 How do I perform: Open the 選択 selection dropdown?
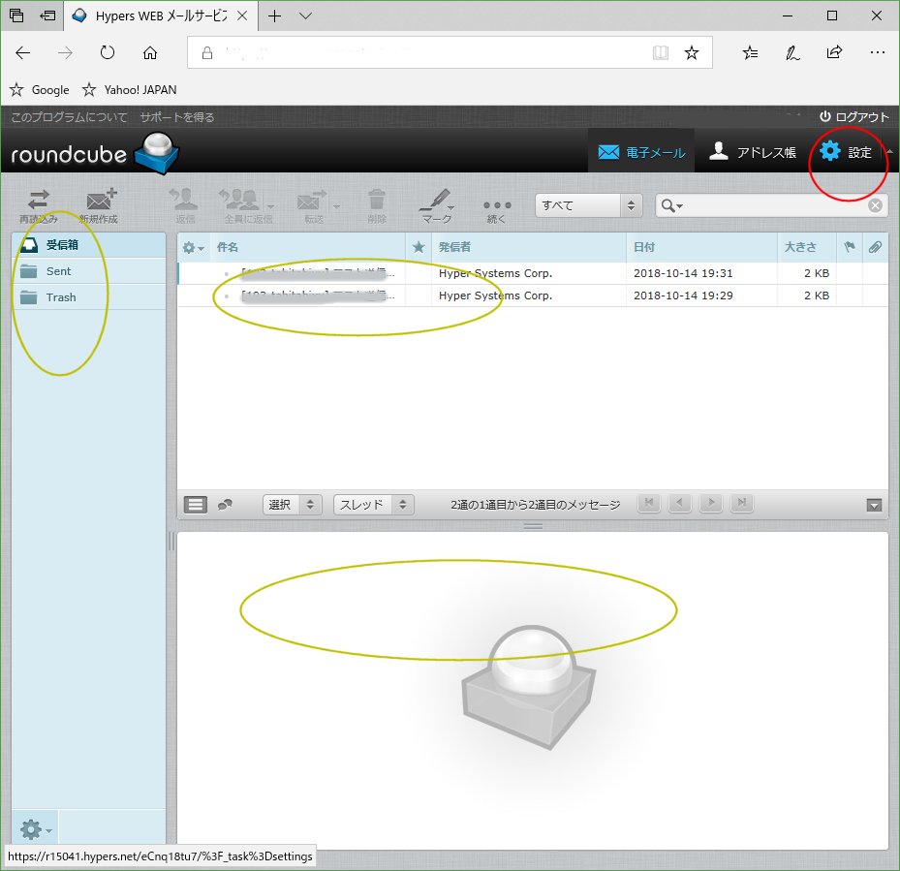point(292,504)
